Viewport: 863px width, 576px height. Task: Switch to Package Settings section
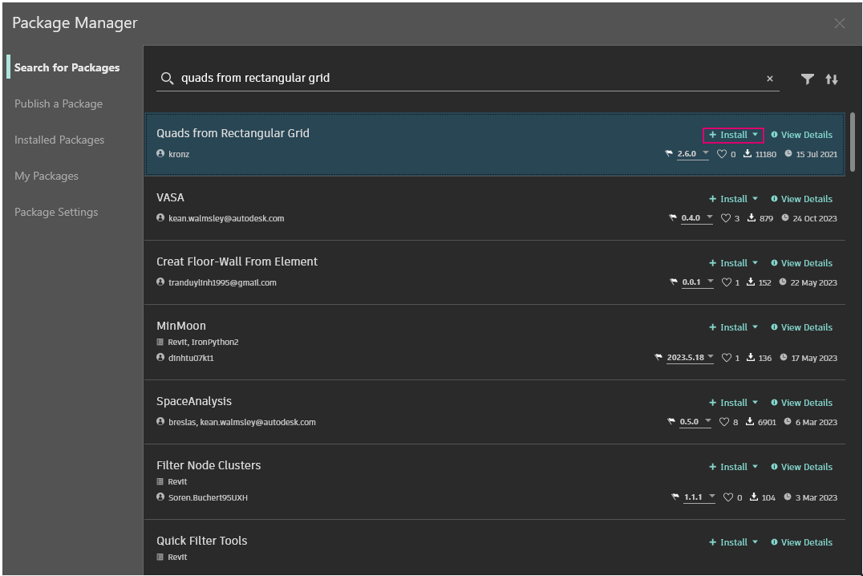56,212
